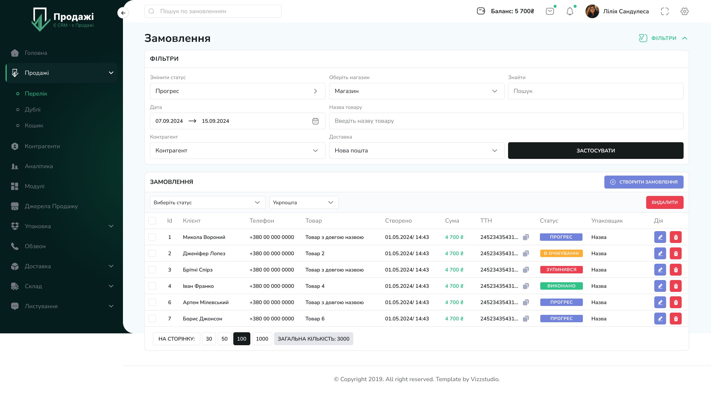Image resolution: width=711 pixels, height=393 pixels.
Task: Click the ЗАСТОСУВАТИ apply button
Action: [x=595, y=151]
